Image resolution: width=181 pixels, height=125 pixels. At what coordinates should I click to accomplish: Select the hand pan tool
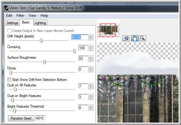coord(134,38)
